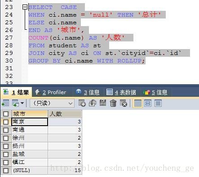This screenshot has width=199, height=177.
Task: Open the copy options dropdown arrow
Action: click(22, 103)
